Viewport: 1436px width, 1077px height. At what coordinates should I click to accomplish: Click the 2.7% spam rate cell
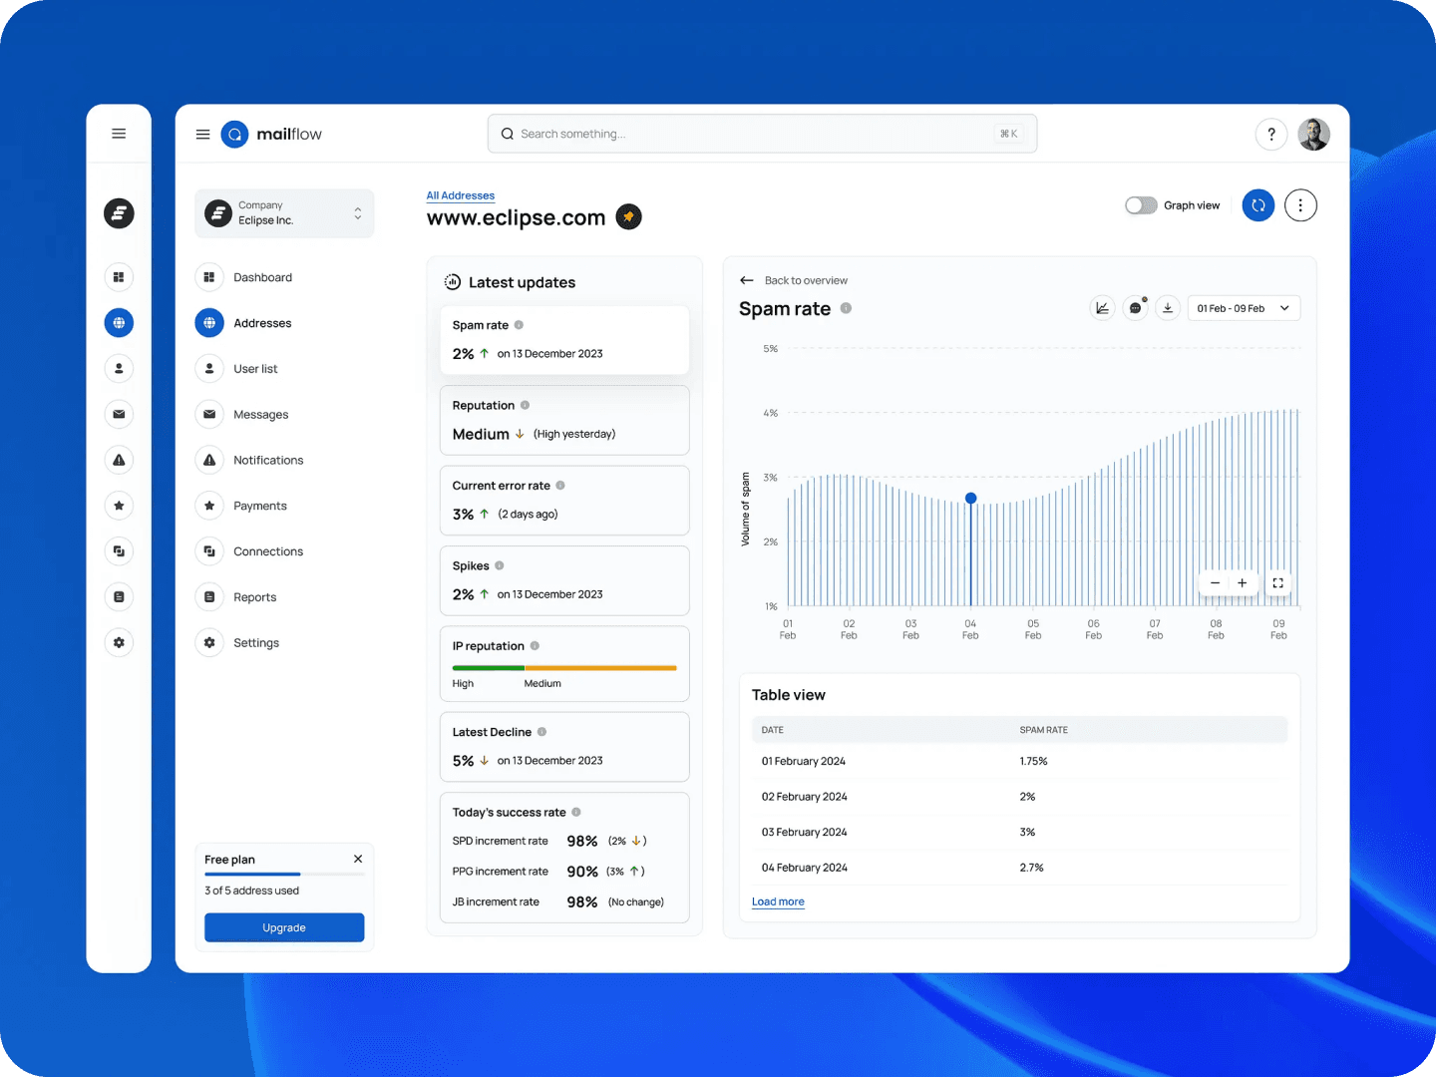1031,868
